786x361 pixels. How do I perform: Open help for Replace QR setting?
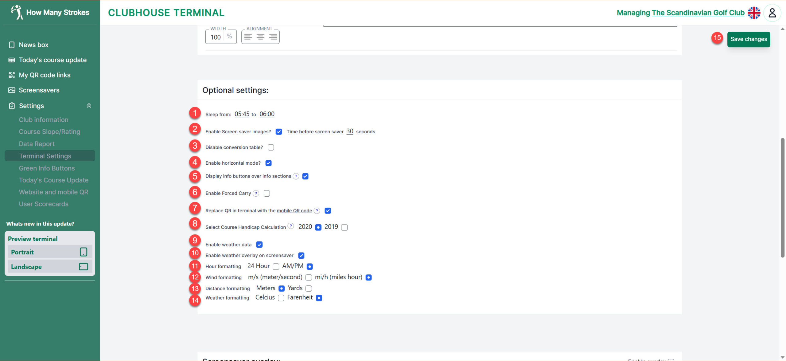click(317, 211)
